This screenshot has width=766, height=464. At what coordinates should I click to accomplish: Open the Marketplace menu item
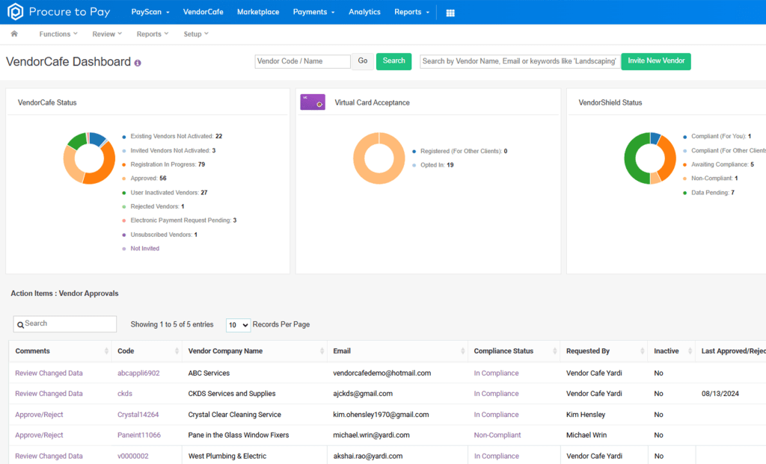[x=258, y=12]
